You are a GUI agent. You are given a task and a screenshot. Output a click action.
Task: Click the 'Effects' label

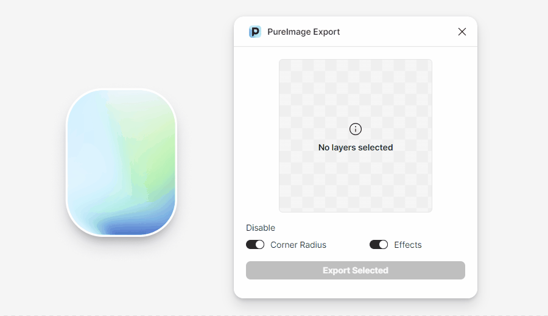[x=408, y=245]
